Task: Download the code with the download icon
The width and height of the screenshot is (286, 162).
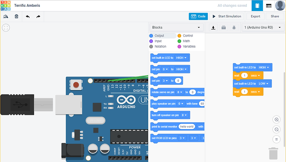Action: tap(213, 27)
